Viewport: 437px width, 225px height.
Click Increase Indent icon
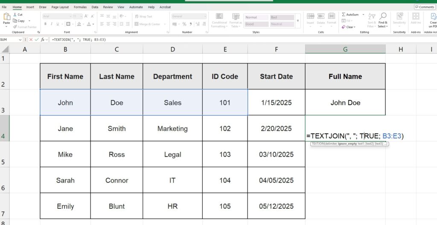pos(128,24)
